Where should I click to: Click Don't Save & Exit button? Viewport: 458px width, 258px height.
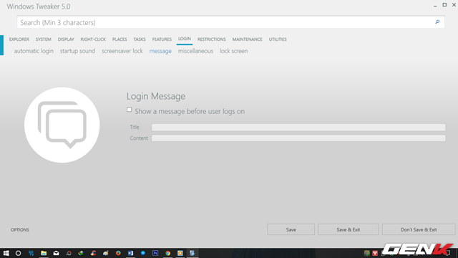[419, 229]
